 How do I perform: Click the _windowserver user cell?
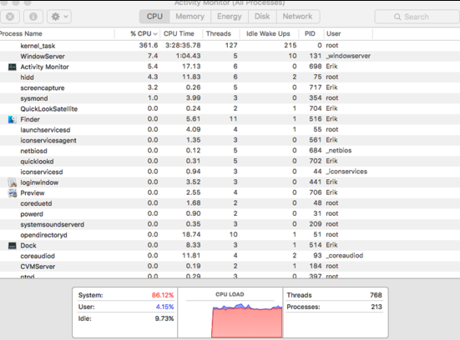coord(348,56)
